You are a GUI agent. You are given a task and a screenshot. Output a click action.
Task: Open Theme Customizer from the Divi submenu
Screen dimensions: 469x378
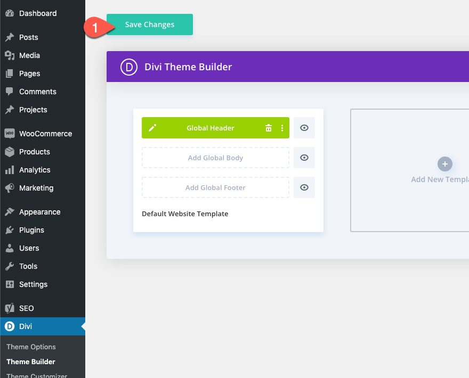tap(36, 374)
